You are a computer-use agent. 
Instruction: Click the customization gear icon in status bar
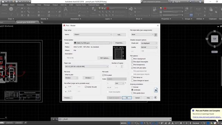(x=181, y=123)
